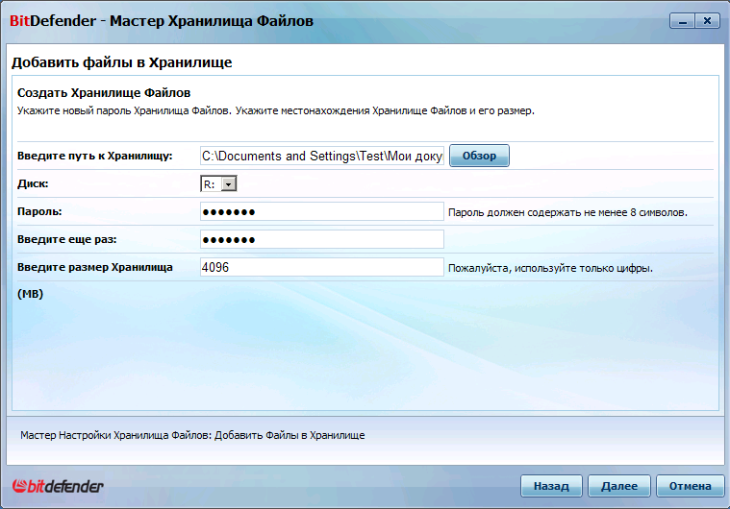730x509 pixels.
Task: Go back with the Назад button
Action: pos(551,486)
